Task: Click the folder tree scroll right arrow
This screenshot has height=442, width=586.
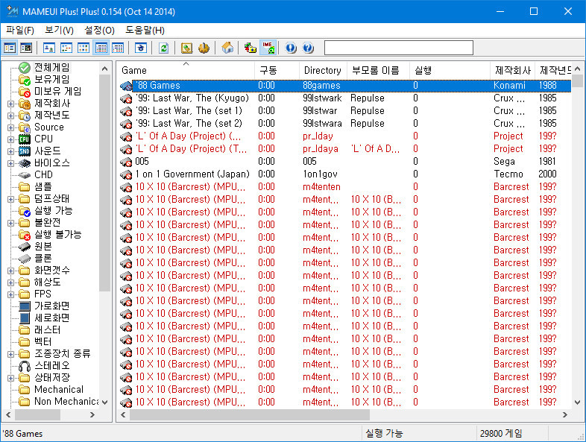Action: point(92,414)
